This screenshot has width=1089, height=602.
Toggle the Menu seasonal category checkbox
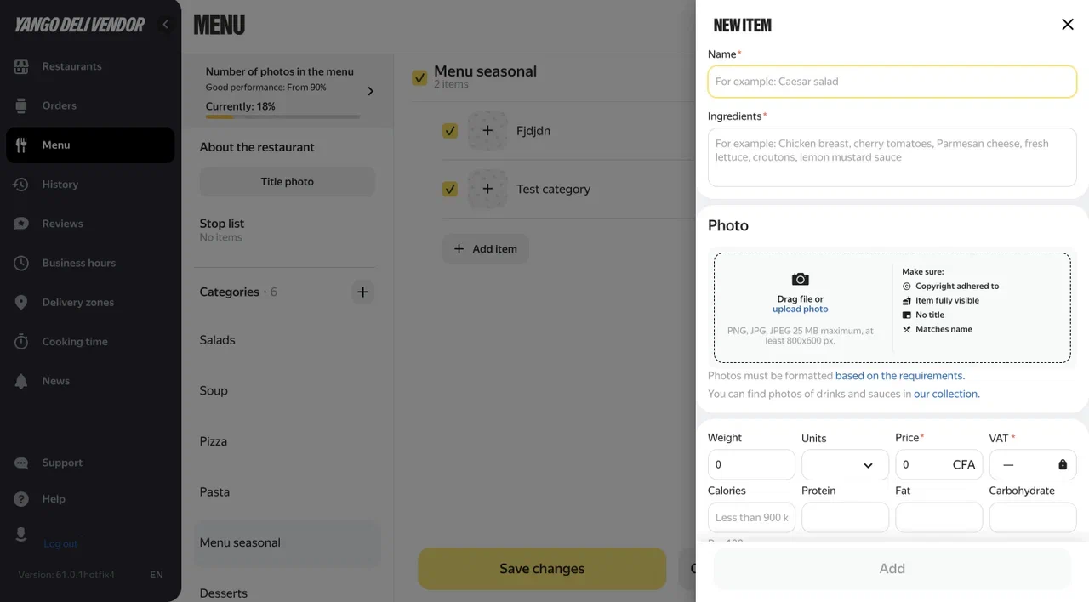click(419, 78)
